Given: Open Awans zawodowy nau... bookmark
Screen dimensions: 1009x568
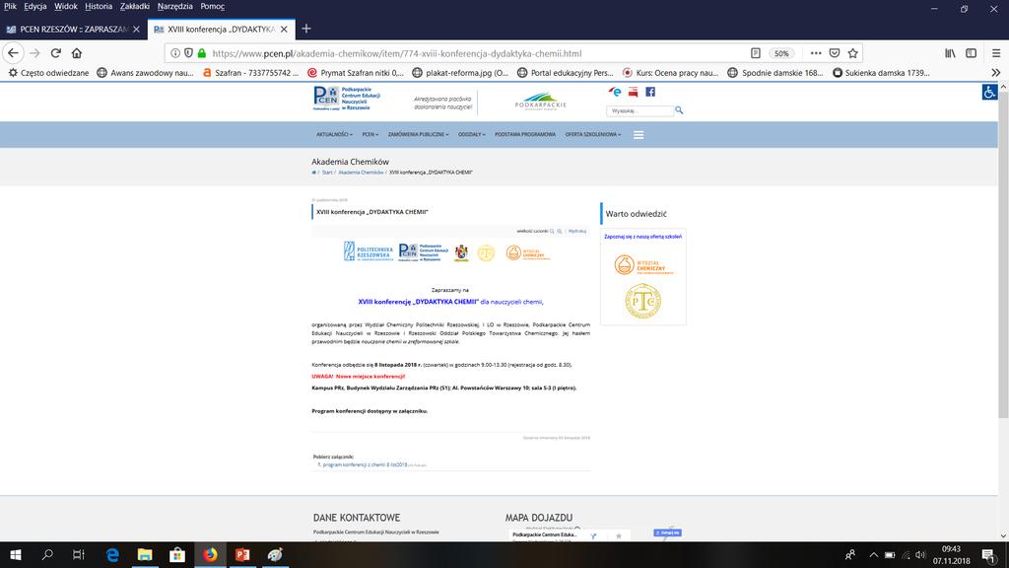Looking at the screenshot, I should (146, 73).
